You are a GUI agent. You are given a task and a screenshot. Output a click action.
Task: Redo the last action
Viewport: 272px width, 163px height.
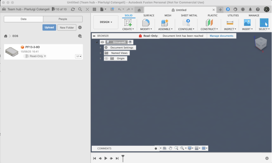click(128, 9)
